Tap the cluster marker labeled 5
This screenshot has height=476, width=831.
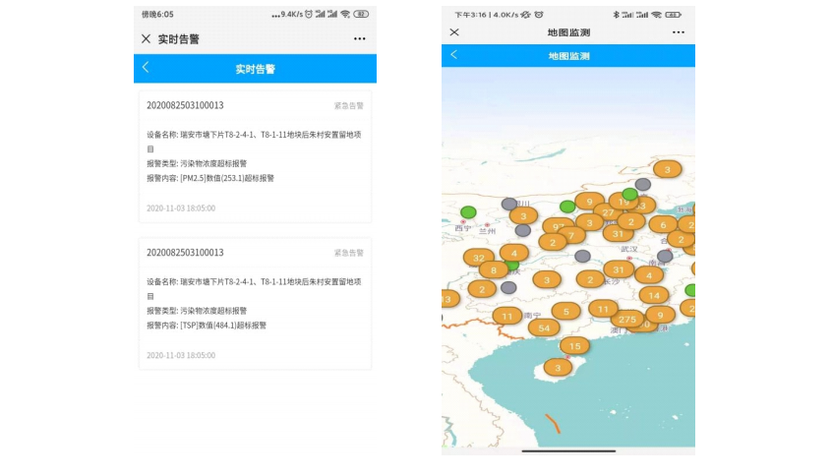click(x=565, y=311)
